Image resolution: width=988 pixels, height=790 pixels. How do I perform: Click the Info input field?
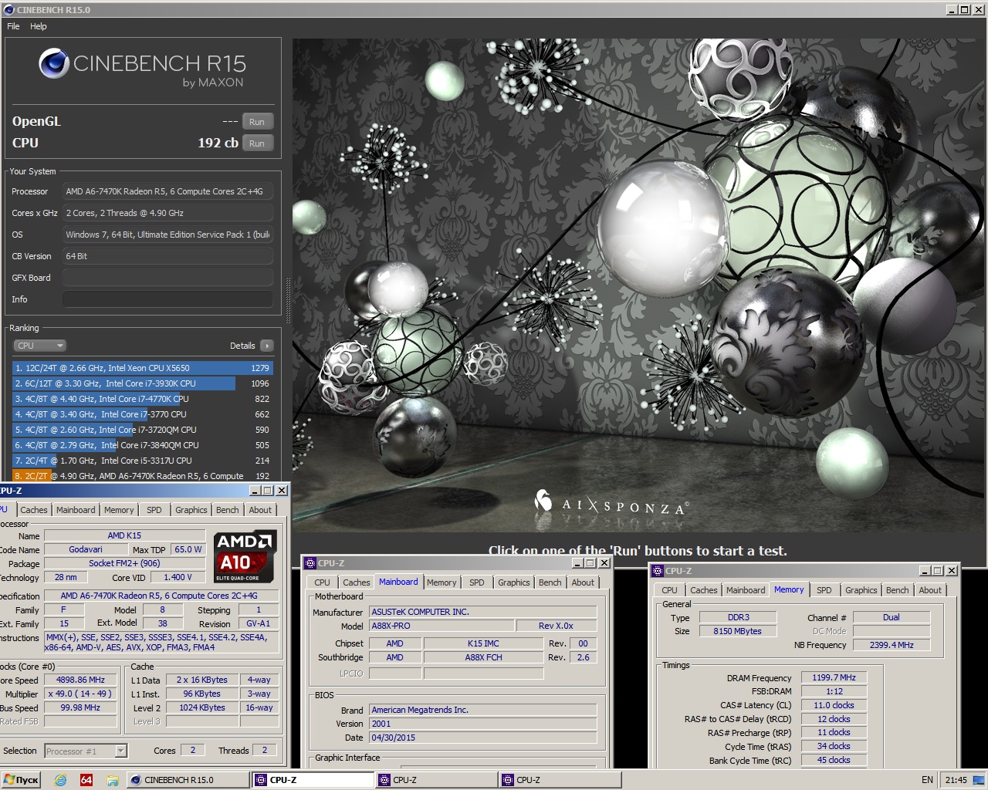pyautogui.click(x=167, y=299)
